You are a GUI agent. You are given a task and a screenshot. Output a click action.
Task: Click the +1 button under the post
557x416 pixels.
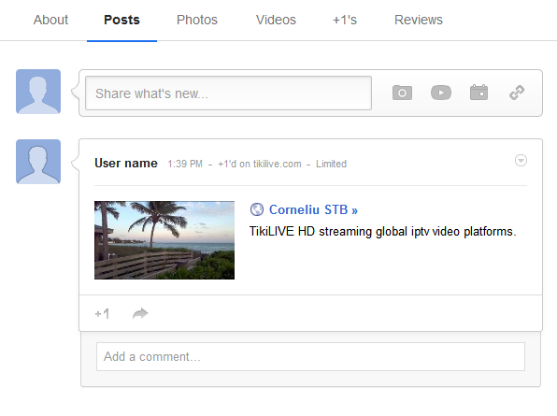(102, 314)
